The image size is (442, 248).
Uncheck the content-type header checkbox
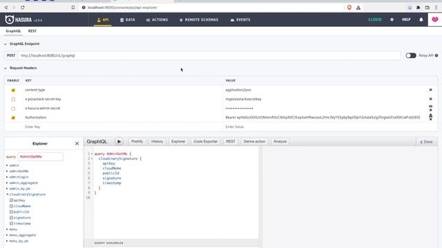click(x=13, y=90)
